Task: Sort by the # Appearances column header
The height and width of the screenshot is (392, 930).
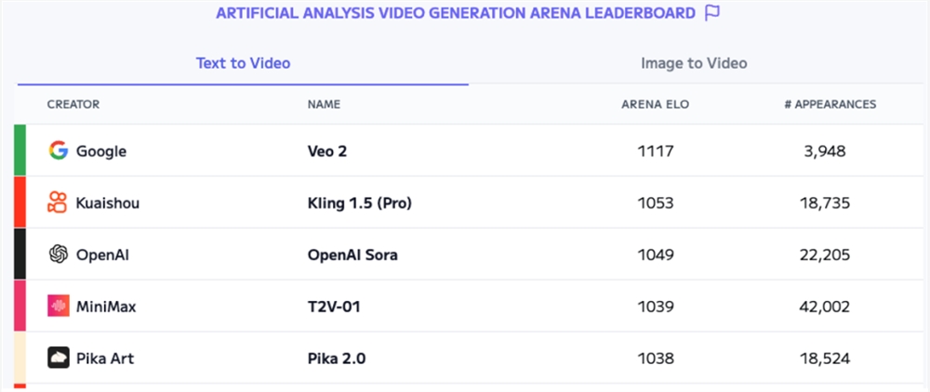Action: click(x=830, y=104)
